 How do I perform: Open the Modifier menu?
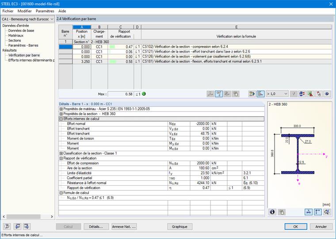pyautogui.click(x=24, y=11)
